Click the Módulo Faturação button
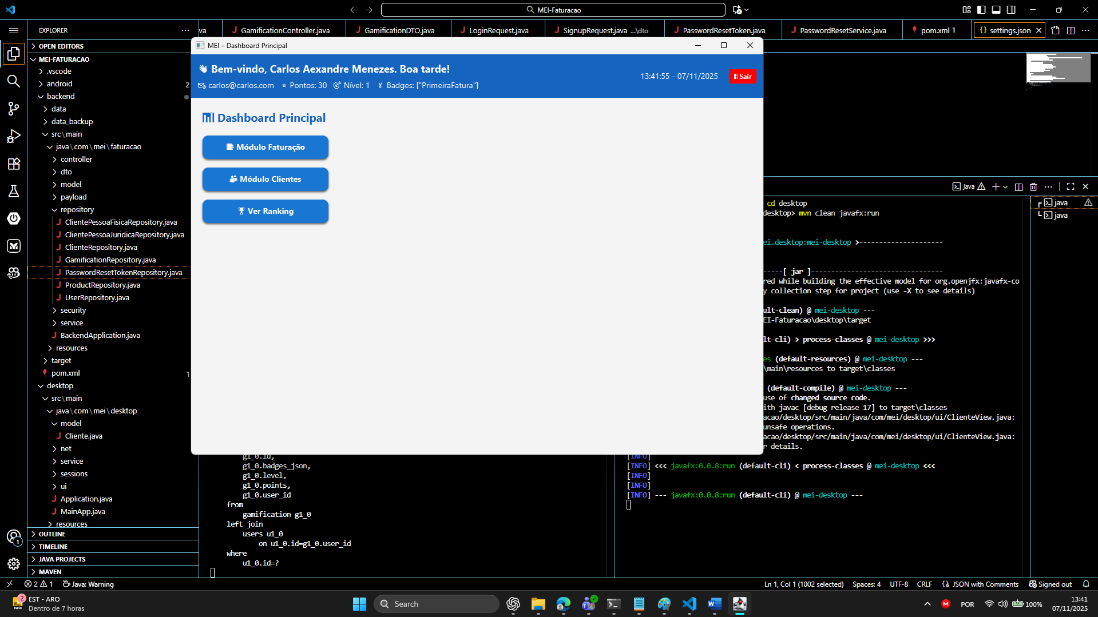1098x617 pixels. [x=265, y=148]
